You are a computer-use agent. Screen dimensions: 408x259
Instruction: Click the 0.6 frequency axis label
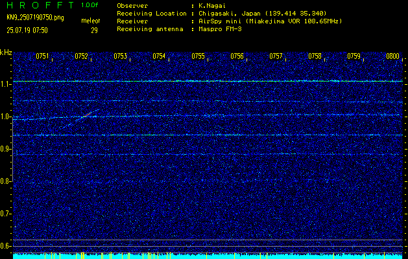tap(5, 246)
